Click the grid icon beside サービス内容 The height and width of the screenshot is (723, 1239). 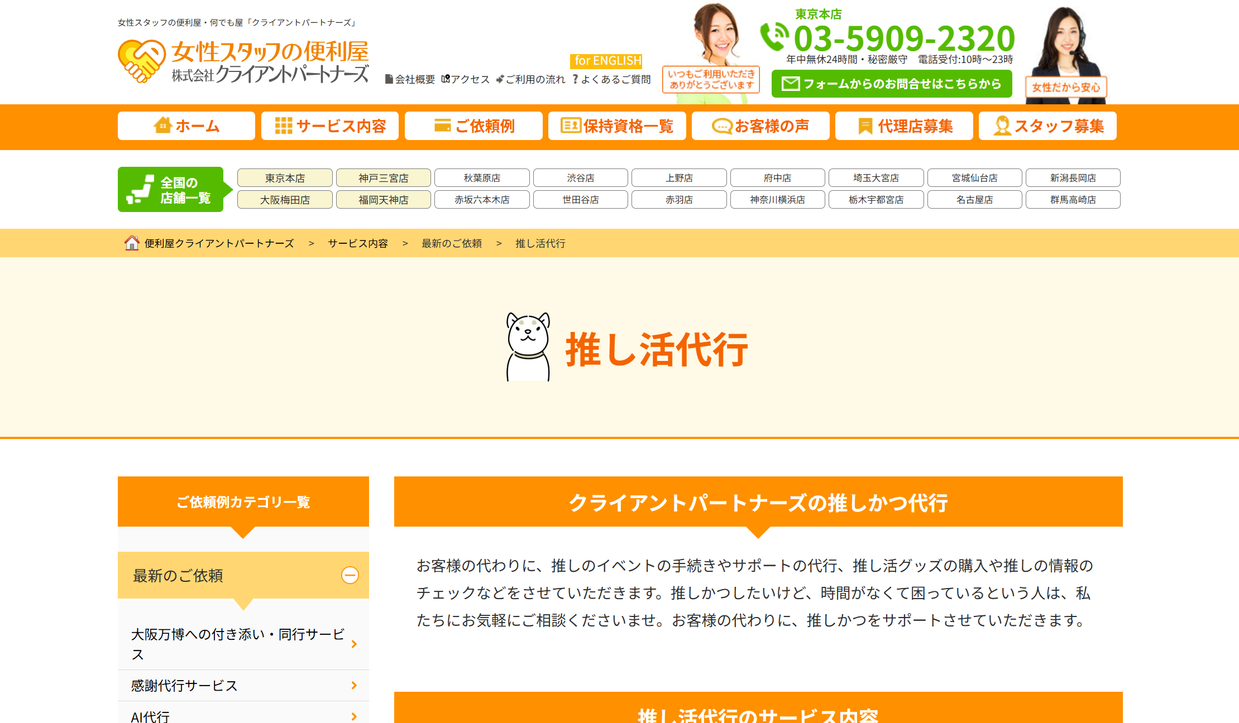[x=284, y=126]
